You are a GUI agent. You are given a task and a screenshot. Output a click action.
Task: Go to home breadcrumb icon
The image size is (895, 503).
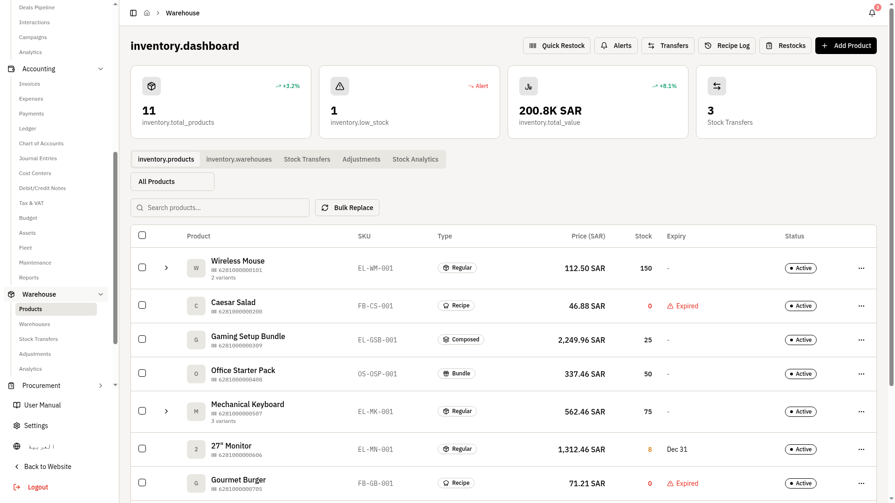(147, 13)
